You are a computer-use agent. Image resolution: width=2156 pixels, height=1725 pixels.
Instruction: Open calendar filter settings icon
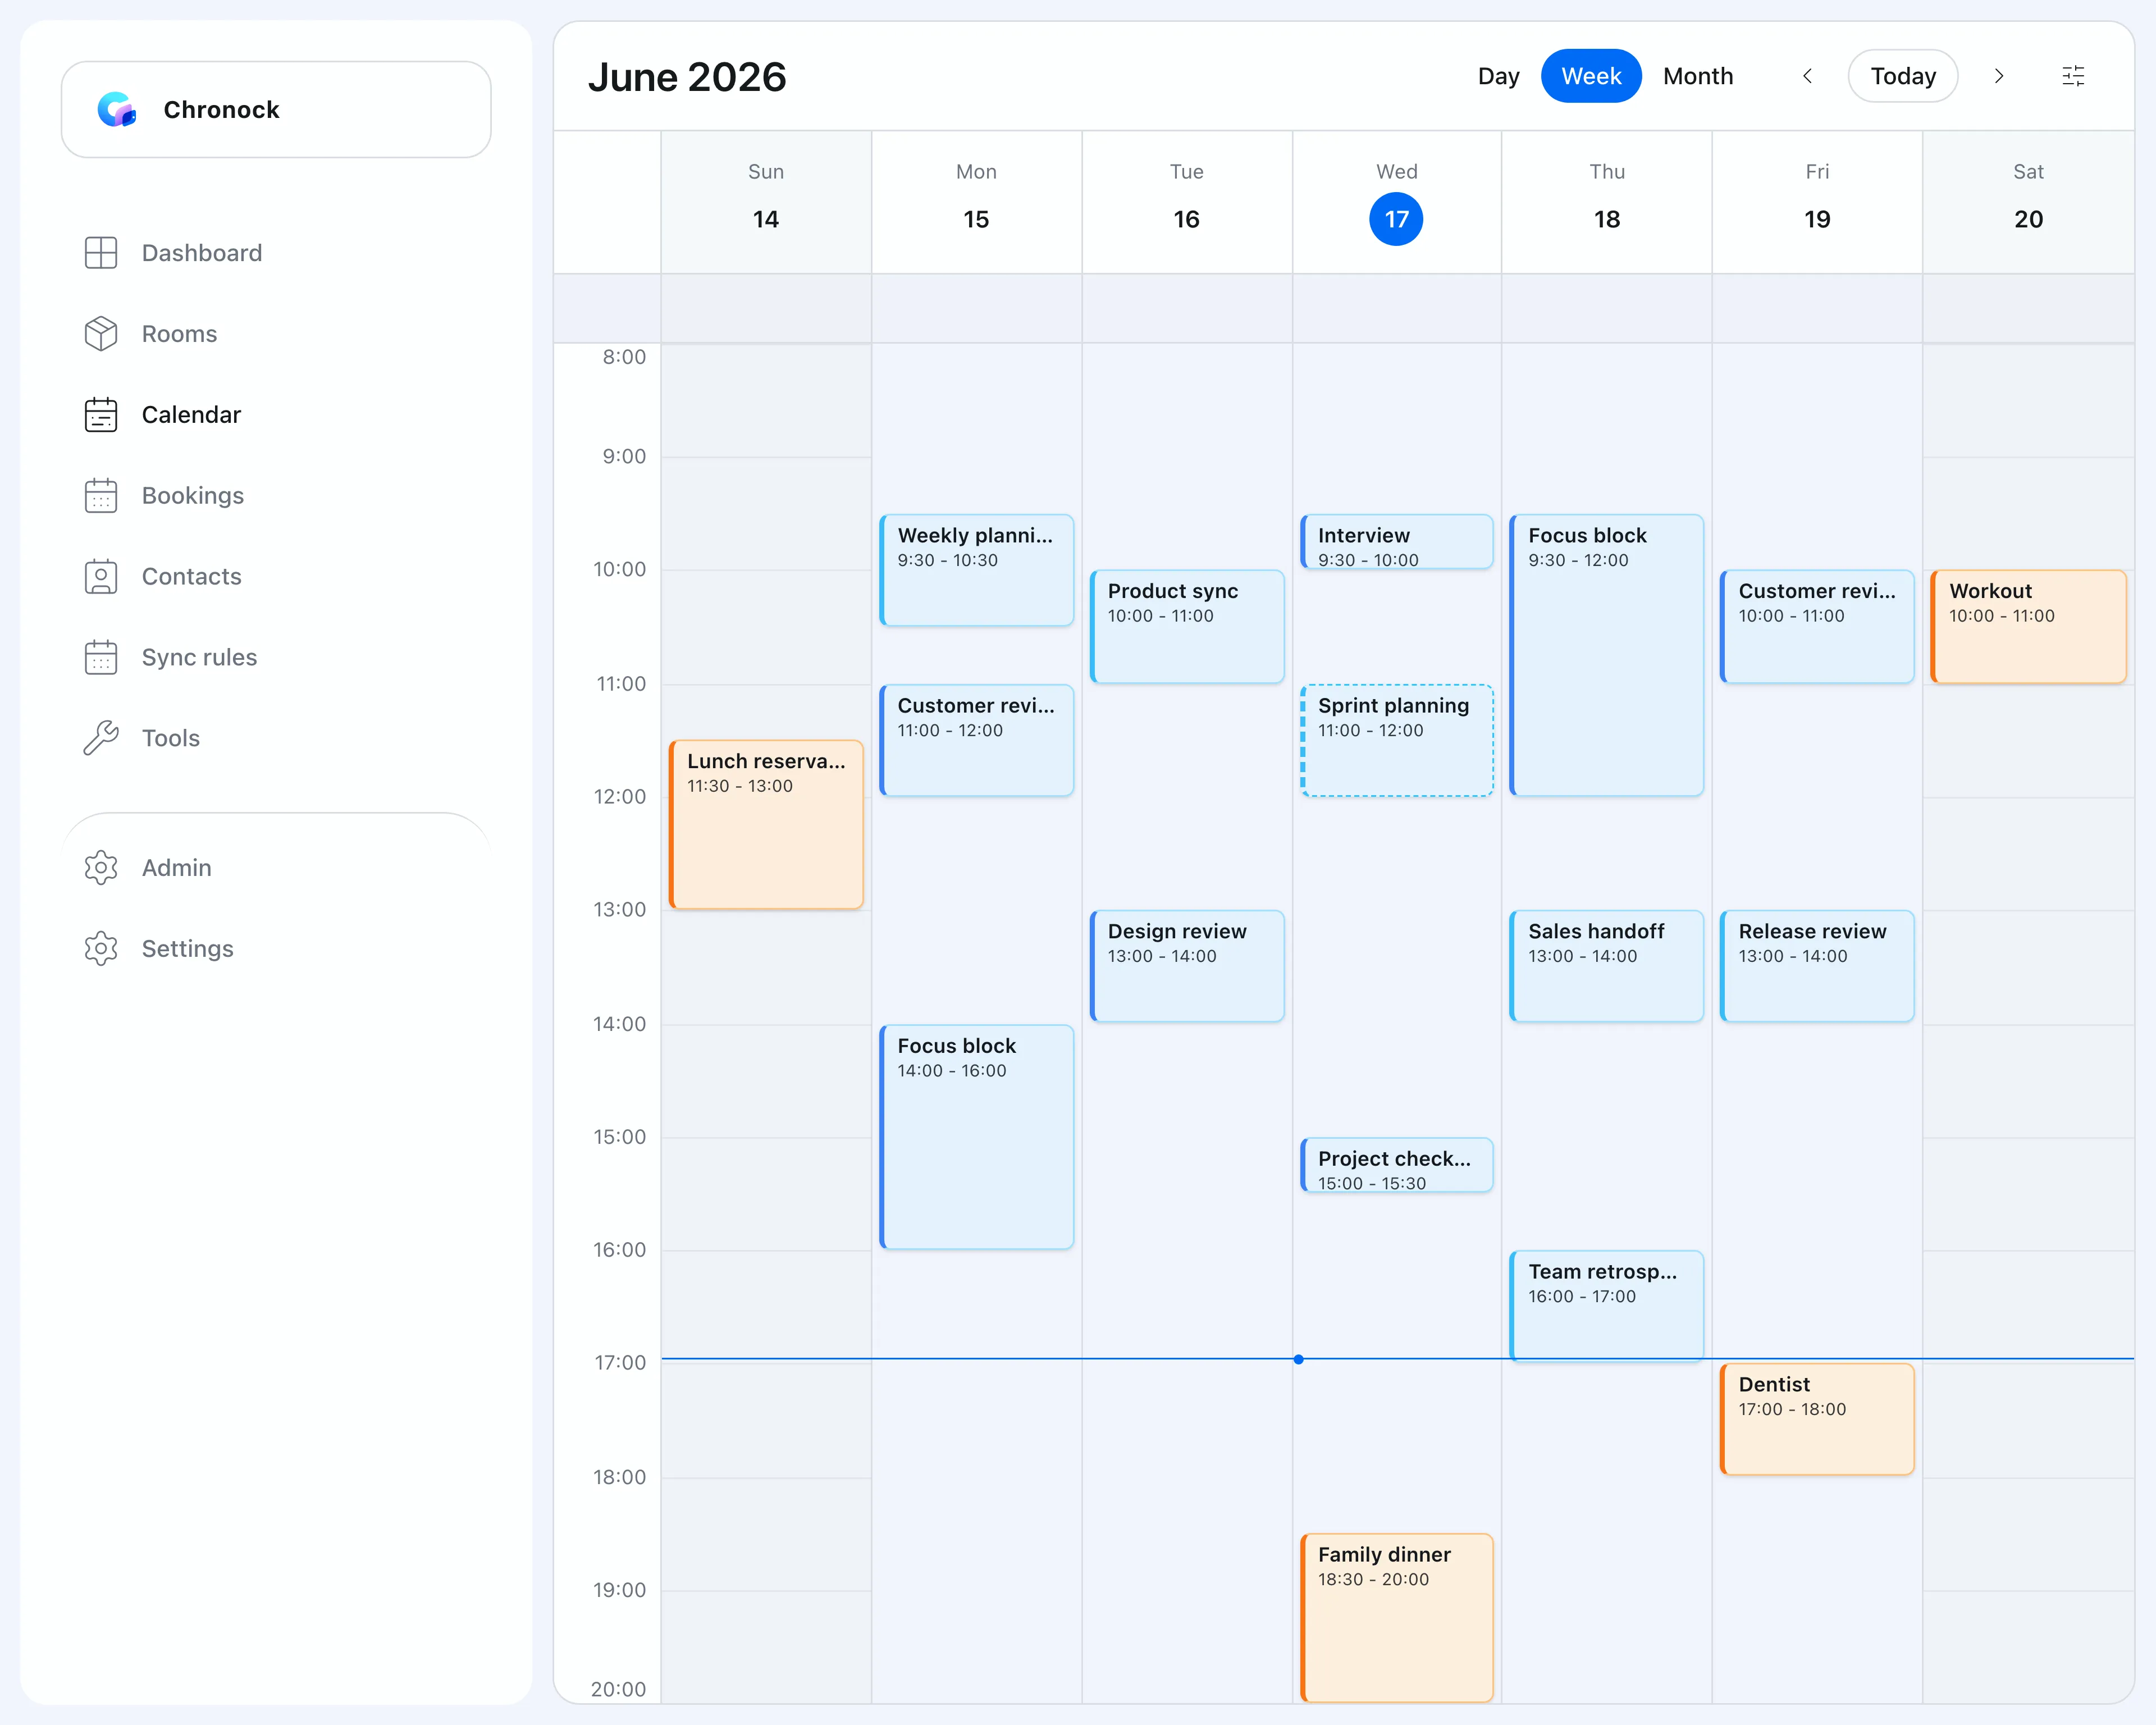[x=2073, y=76]
